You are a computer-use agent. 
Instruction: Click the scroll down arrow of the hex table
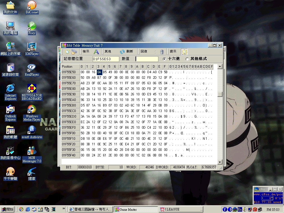coord(220,162)
